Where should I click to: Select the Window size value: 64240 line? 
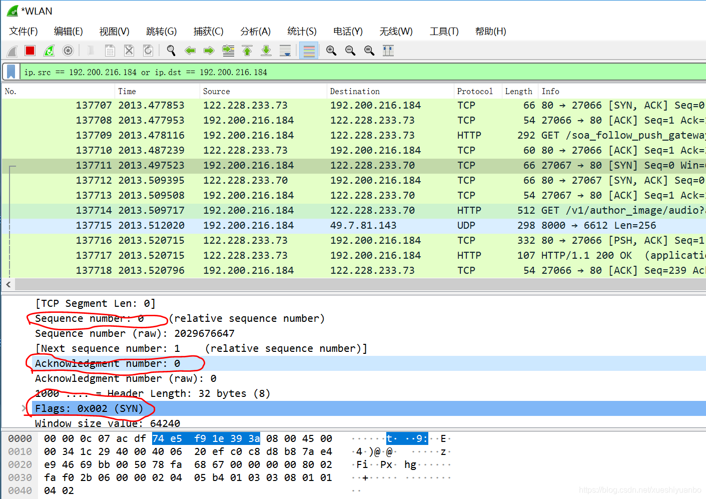[x=108, y=423]
